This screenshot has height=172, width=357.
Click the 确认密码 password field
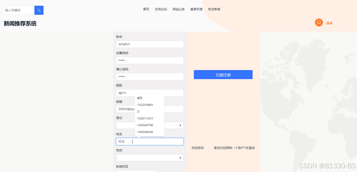coord(150,77)
